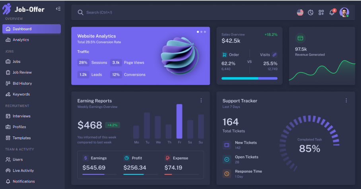Click the 1.2k Leads badge
361x189 pixels.
pyautogui.click(x=83, y=75)
